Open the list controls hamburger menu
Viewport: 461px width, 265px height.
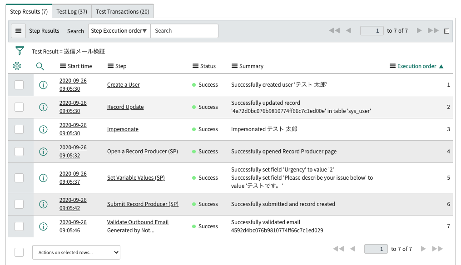(x=18, y=31)
